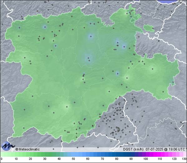Select the DGST (km/h) label
The height and width of the screenshot is (163, 187).
(133, 149)
